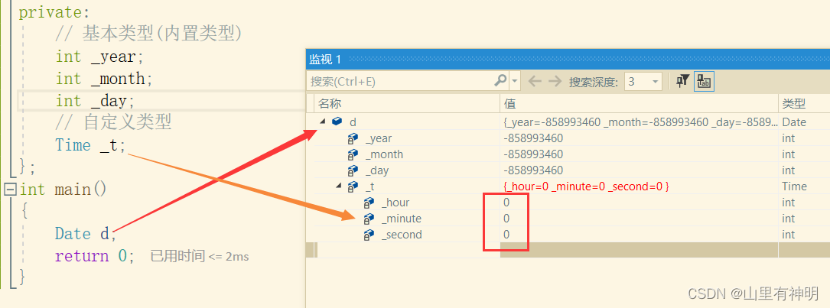The height and width of the screenshot is (308, 830).
Task: Toggle the hex display format icon
Action: [704, 82]
